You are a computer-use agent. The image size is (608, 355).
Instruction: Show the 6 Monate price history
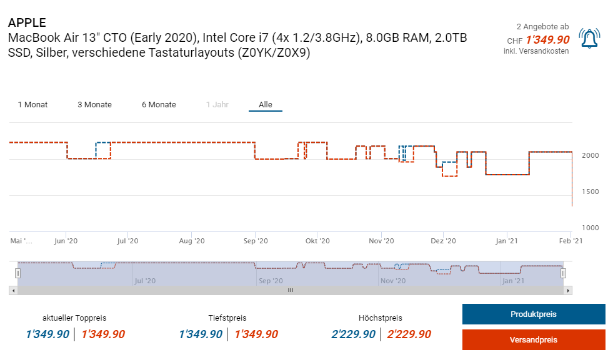click(159, 105)
